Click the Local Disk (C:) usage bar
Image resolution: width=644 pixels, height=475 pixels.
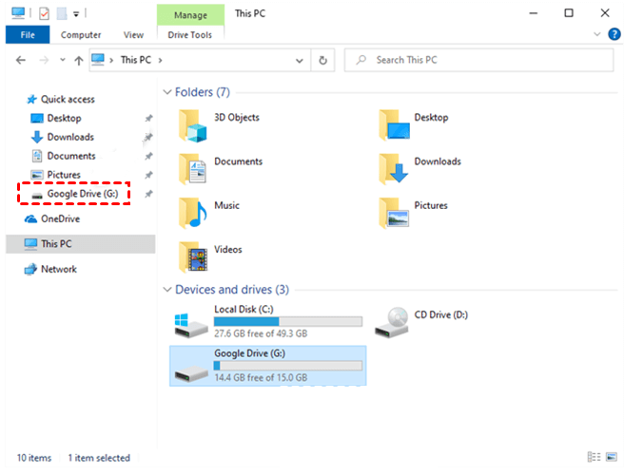288,322
